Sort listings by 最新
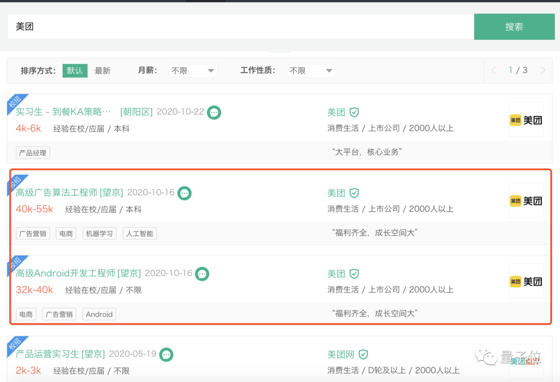The height and width of the screenshot is (382, 560). [103, 70]
